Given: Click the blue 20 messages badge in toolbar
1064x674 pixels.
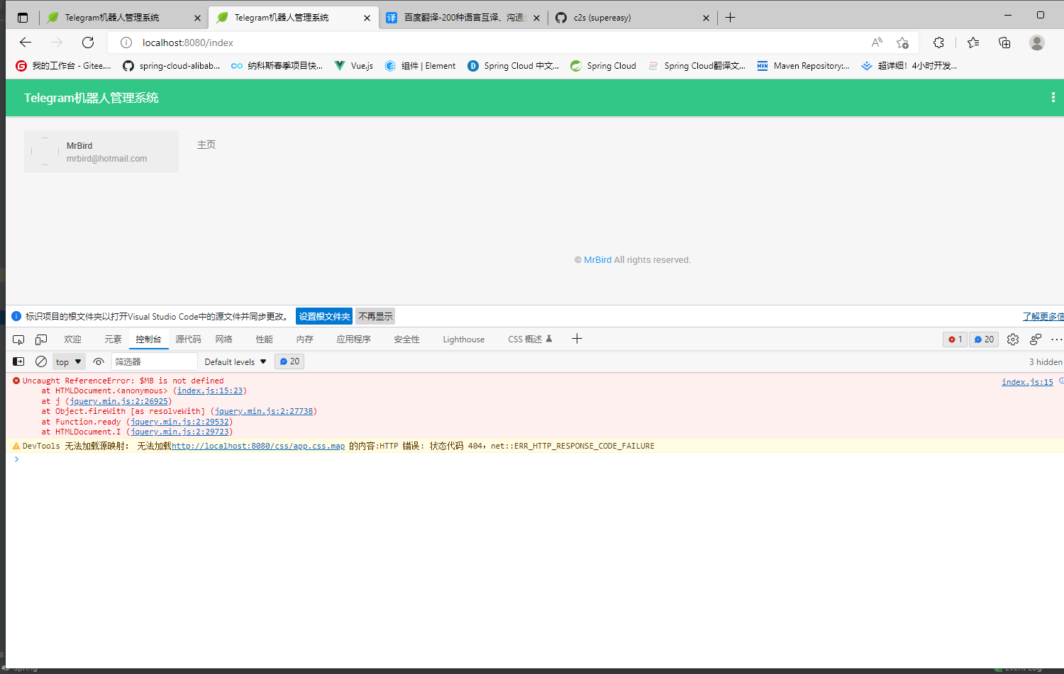Looking at the screenshot, I should 984,339.
